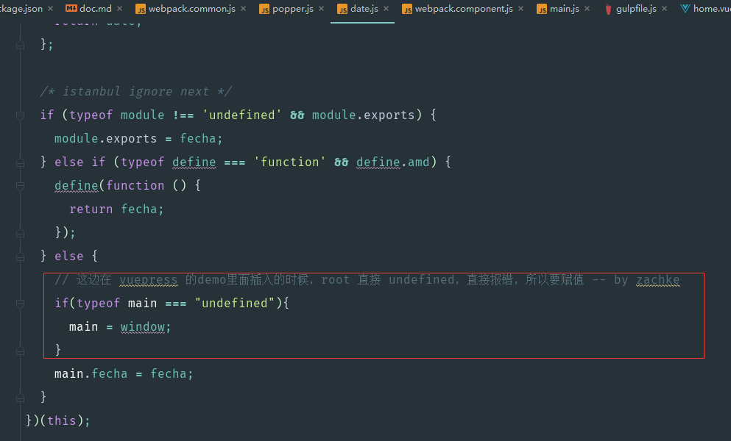The height and width of the screenshot is (441, 731).
Task: Click single-quoted 'undefined' in module check
Action: pyautogui.click(x=242, y=115)
